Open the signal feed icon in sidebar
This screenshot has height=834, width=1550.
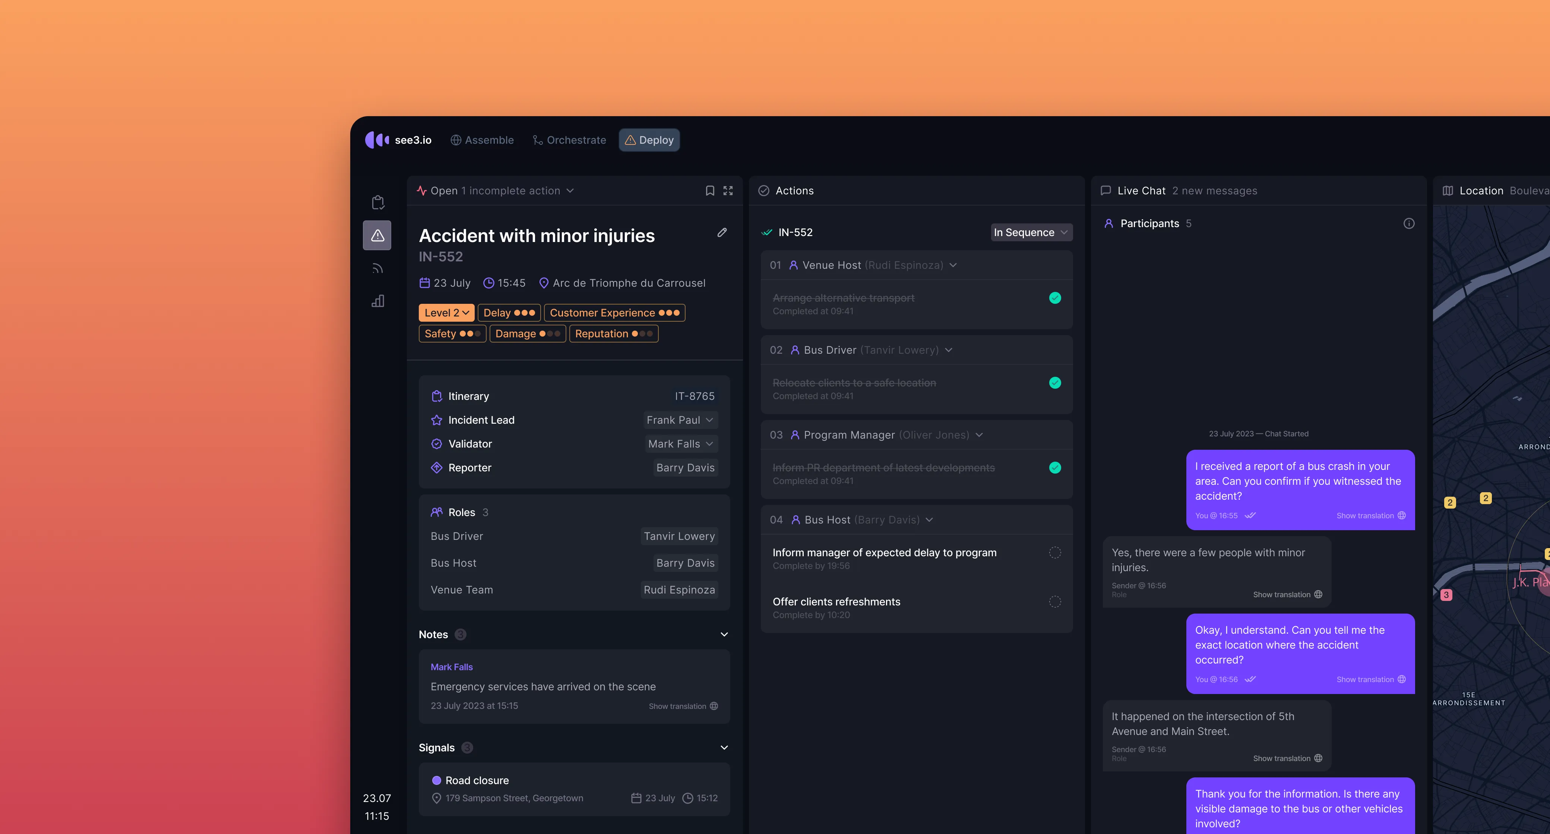pyautogui.click(x=377, y=268)
